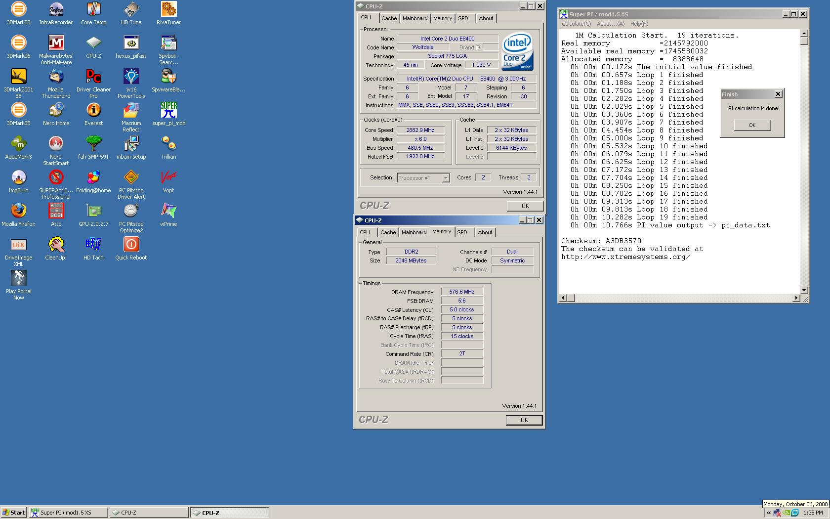Open the jv16 PowerTools desktop icon
This screenshot has height=519, width=830.
(x=131, y=84)
